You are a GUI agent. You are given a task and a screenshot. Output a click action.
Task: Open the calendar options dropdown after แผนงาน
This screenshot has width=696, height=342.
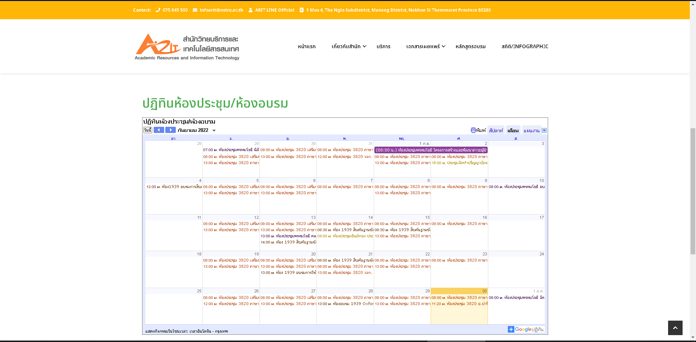point(544,130)
